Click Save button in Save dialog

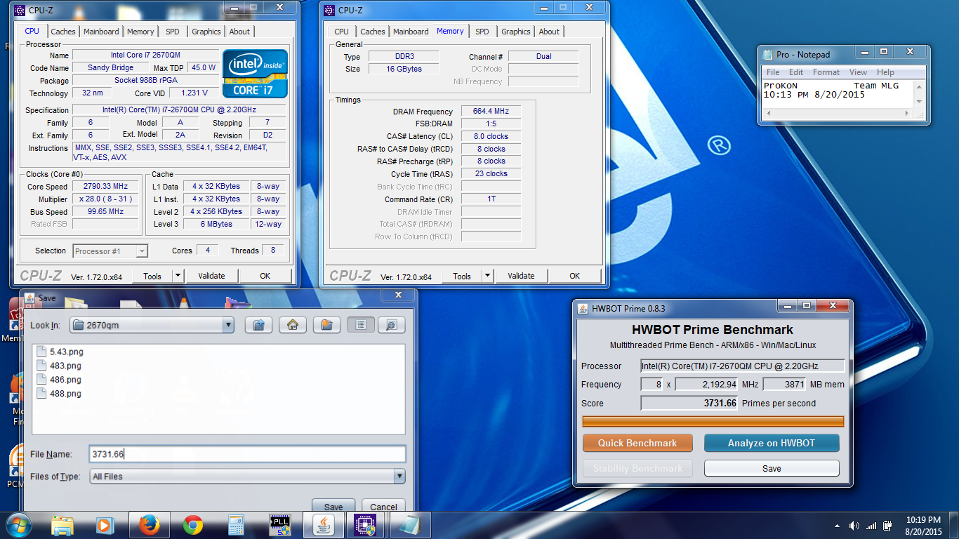[333, 506]
